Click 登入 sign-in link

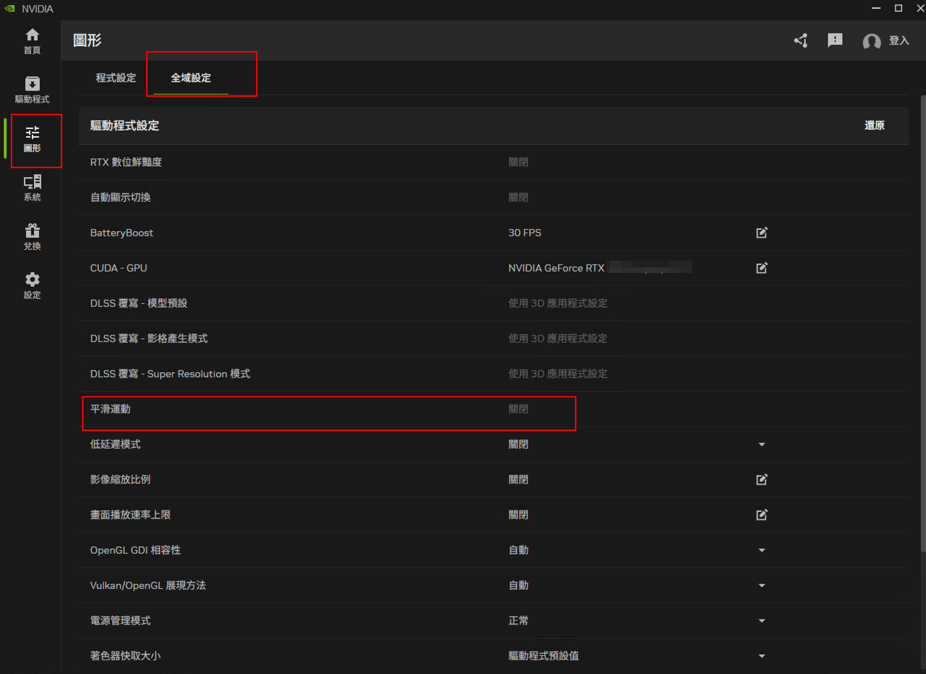coord(899,40)
